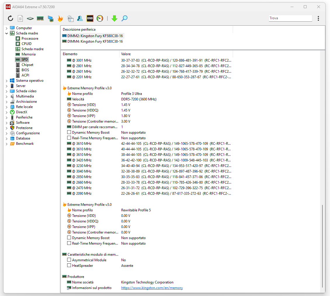Expand the Sistema operativo node

click(x=6, y=81)
